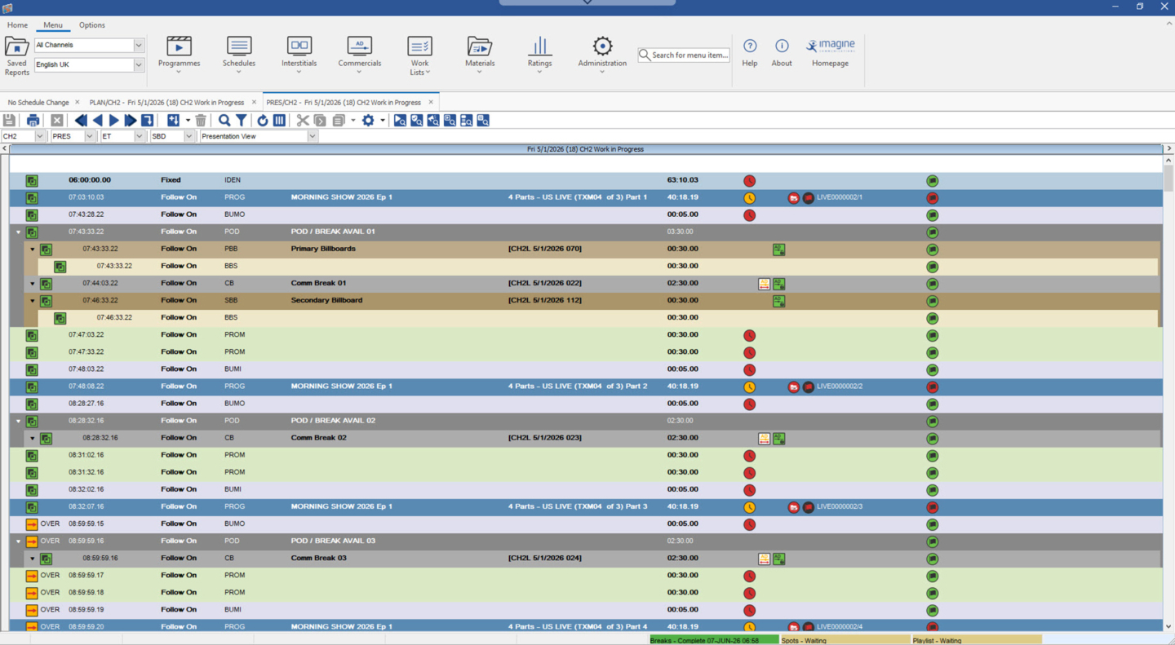Go to last day double-right arrow

[130, 120]
